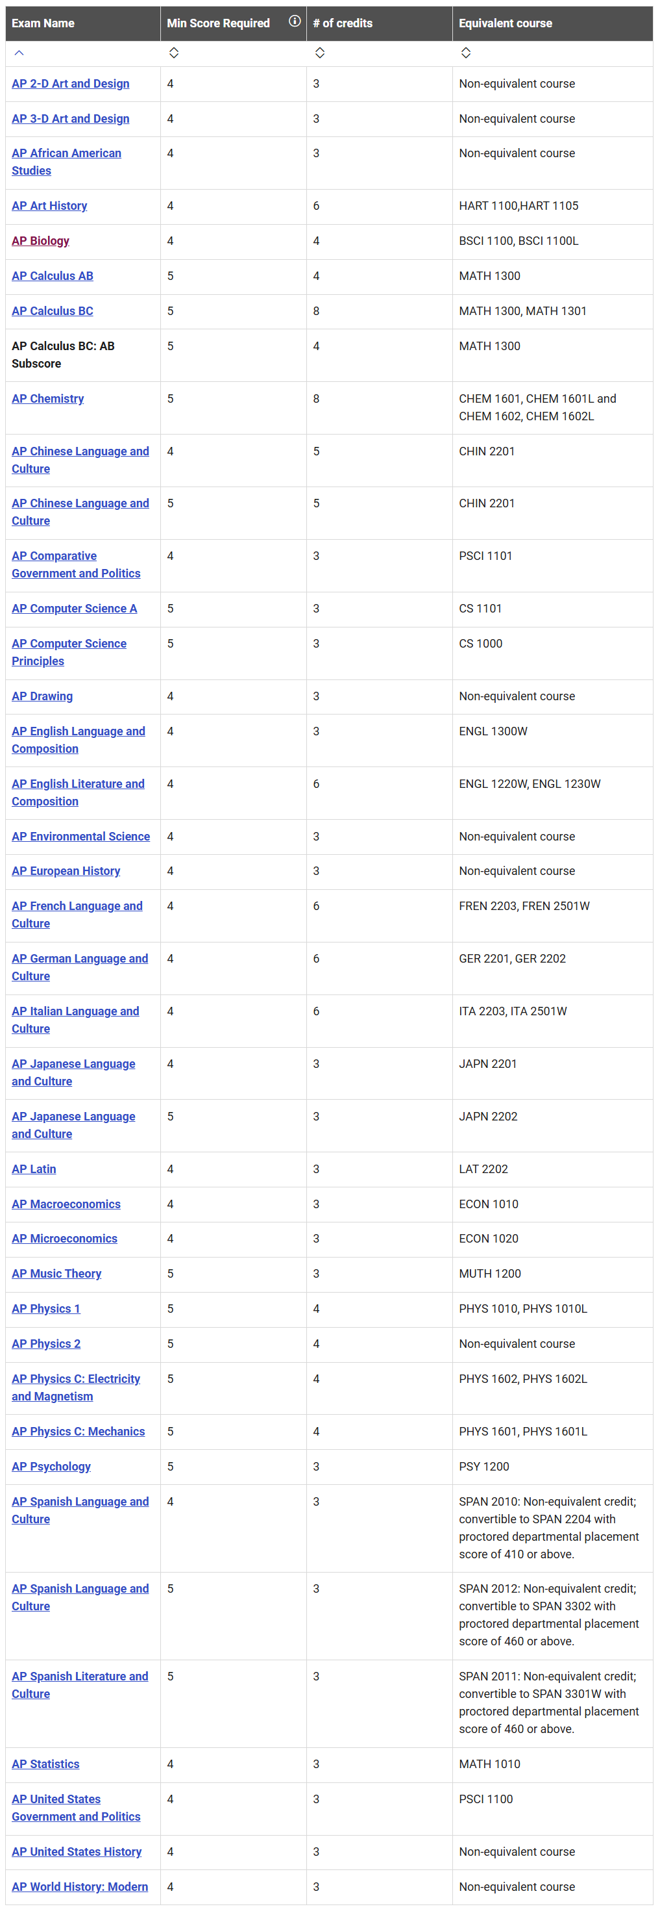660x1911 pixels.
Task: Open the AP Statistics link
Action: (x=45, y=1764)
